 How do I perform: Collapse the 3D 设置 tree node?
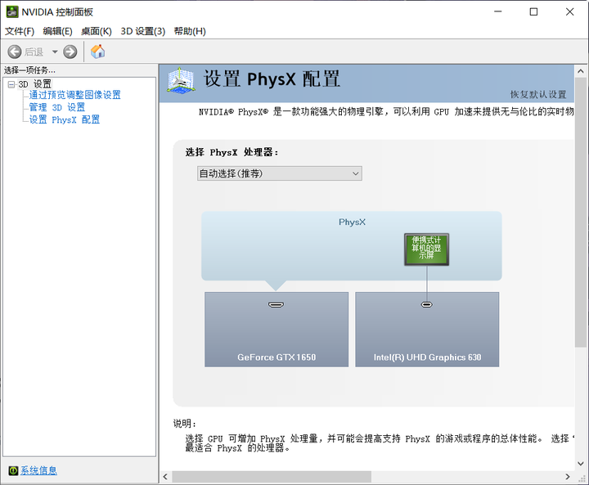(x=11, y=84)
